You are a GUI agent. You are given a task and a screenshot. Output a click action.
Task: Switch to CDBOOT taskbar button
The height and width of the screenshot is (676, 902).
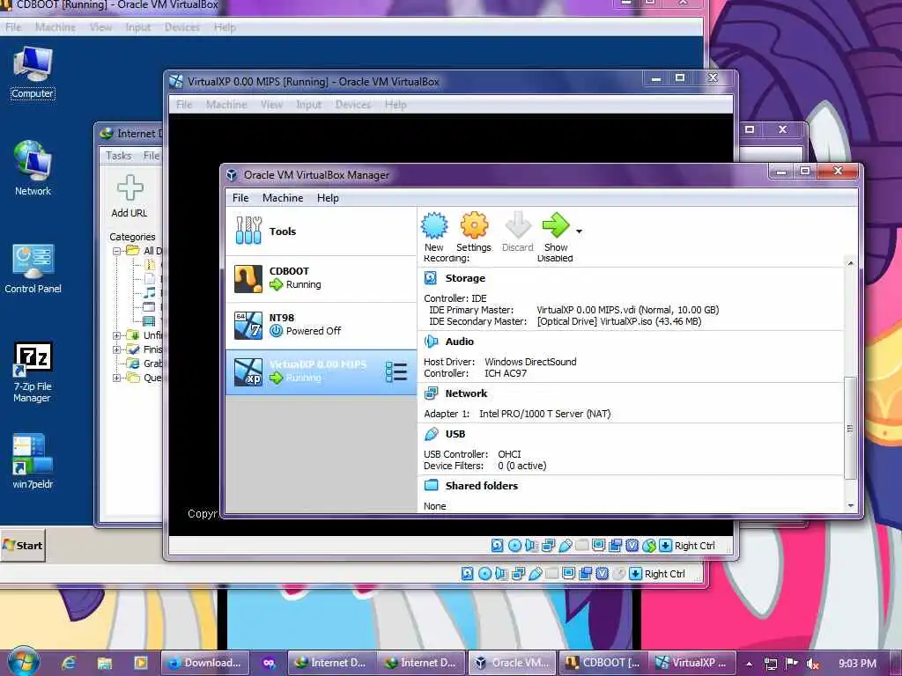tap(604, 663)
